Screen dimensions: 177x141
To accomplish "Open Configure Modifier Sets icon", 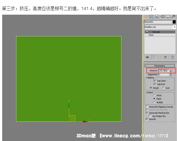I will (x=172, y=57).
